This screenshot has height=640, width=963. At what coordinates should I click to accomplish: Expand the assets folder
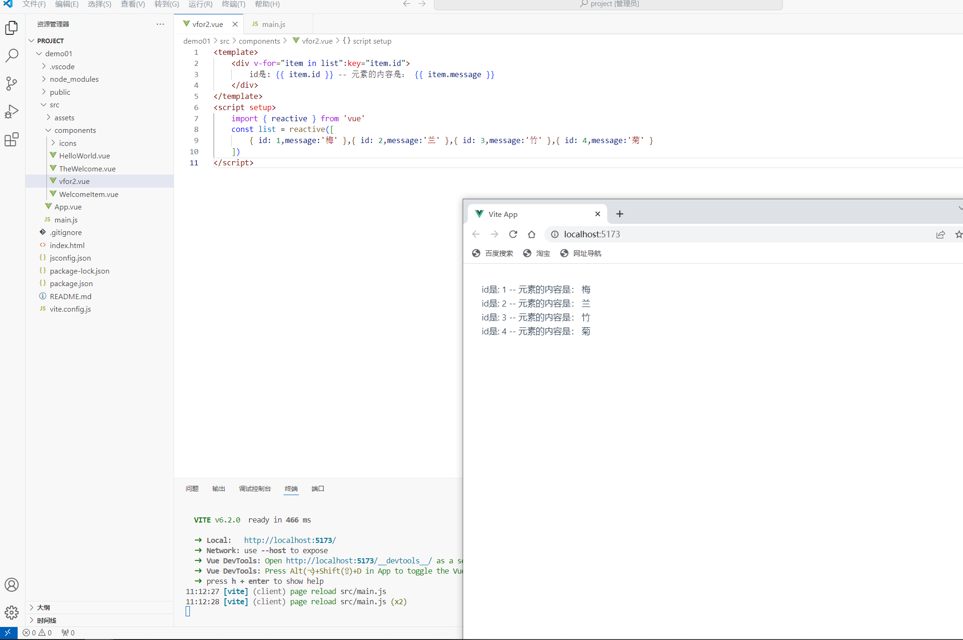pyautogui.click(x=48, y=118)
